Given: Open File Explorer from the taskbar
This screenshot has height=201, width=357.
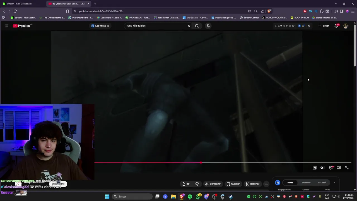Looking at the screenshot, I should 173,197.
